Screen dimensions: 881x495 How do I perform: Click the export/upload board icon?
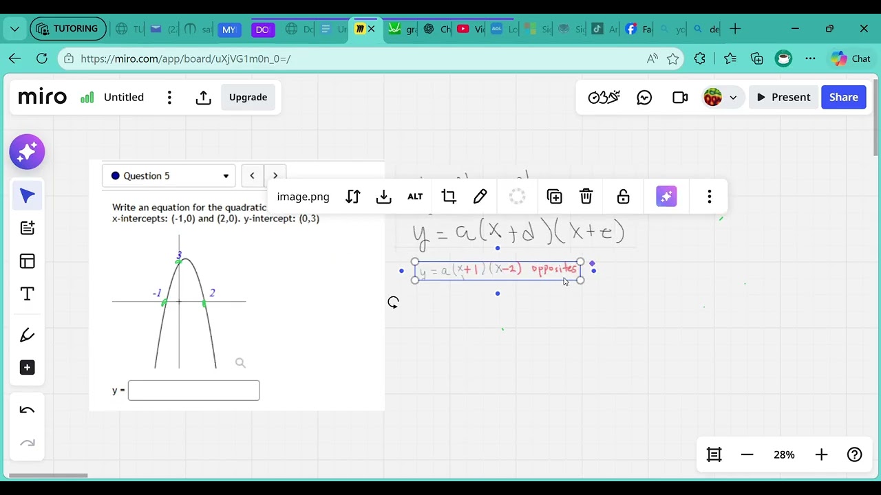click(203, 98)
